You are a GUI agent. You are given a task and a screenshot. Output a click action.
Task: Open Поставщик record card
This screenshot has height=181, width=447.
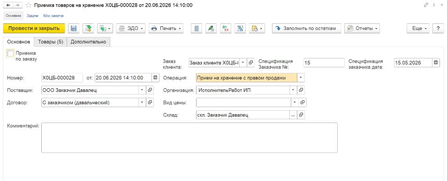click(150, 90)
